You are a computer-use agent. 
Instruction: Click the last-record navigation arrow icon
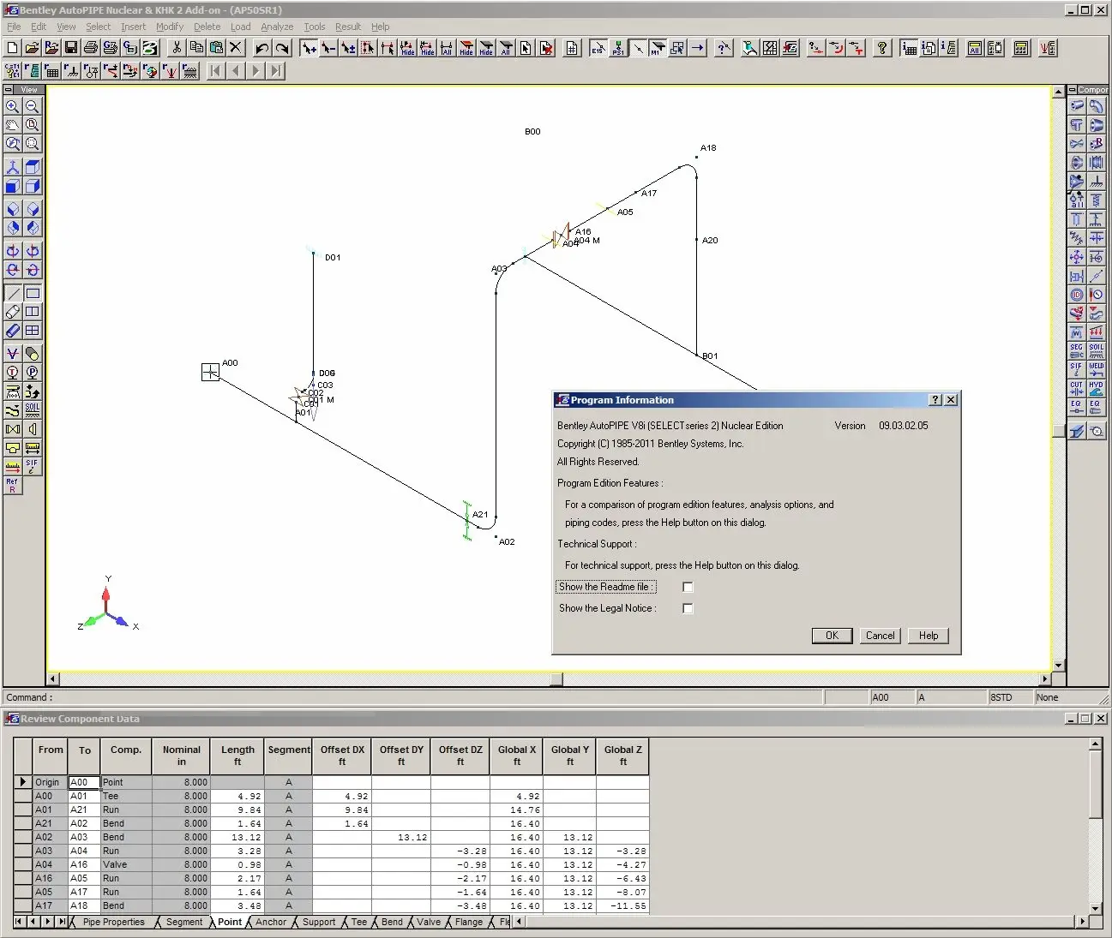click(x=275, y=71)
